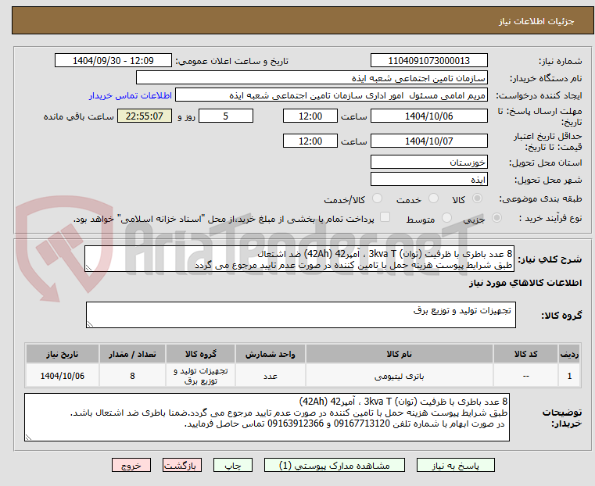
Task: Click the گروه کالا table column header
Action: click(200, 354)
